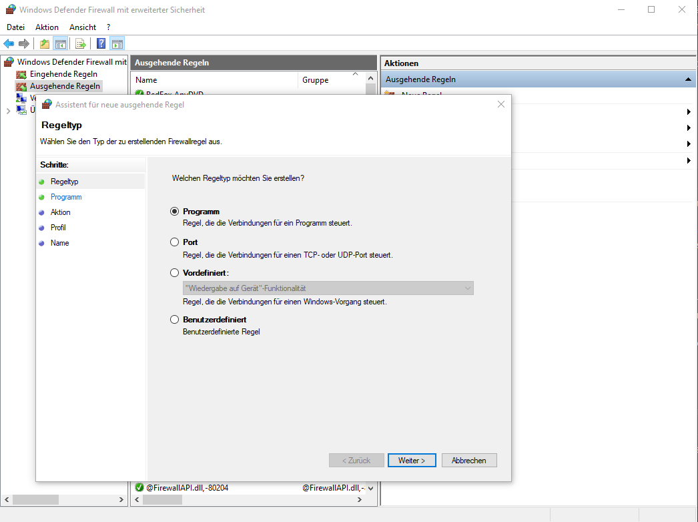Click the Eingehende Regeln brick wall icon
Image resolution: width=698 pixels, height=522 pixels.
[x=21, y=74]
